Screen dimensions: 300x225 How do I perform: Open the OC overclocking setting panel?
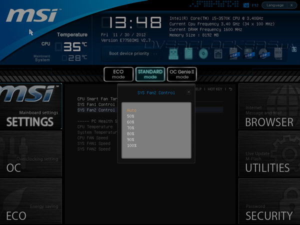point(31,153)
